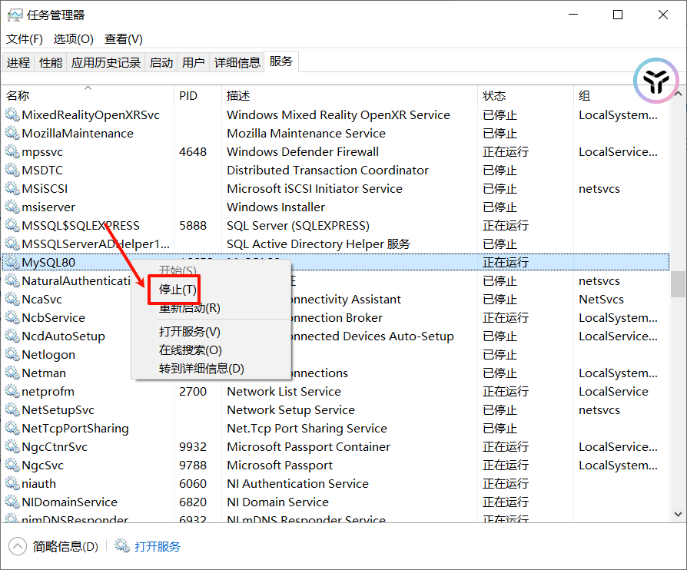This screenshot has width=687, height=570.
Task: Switch to the 进程 tab
Action: click(18, 62)
